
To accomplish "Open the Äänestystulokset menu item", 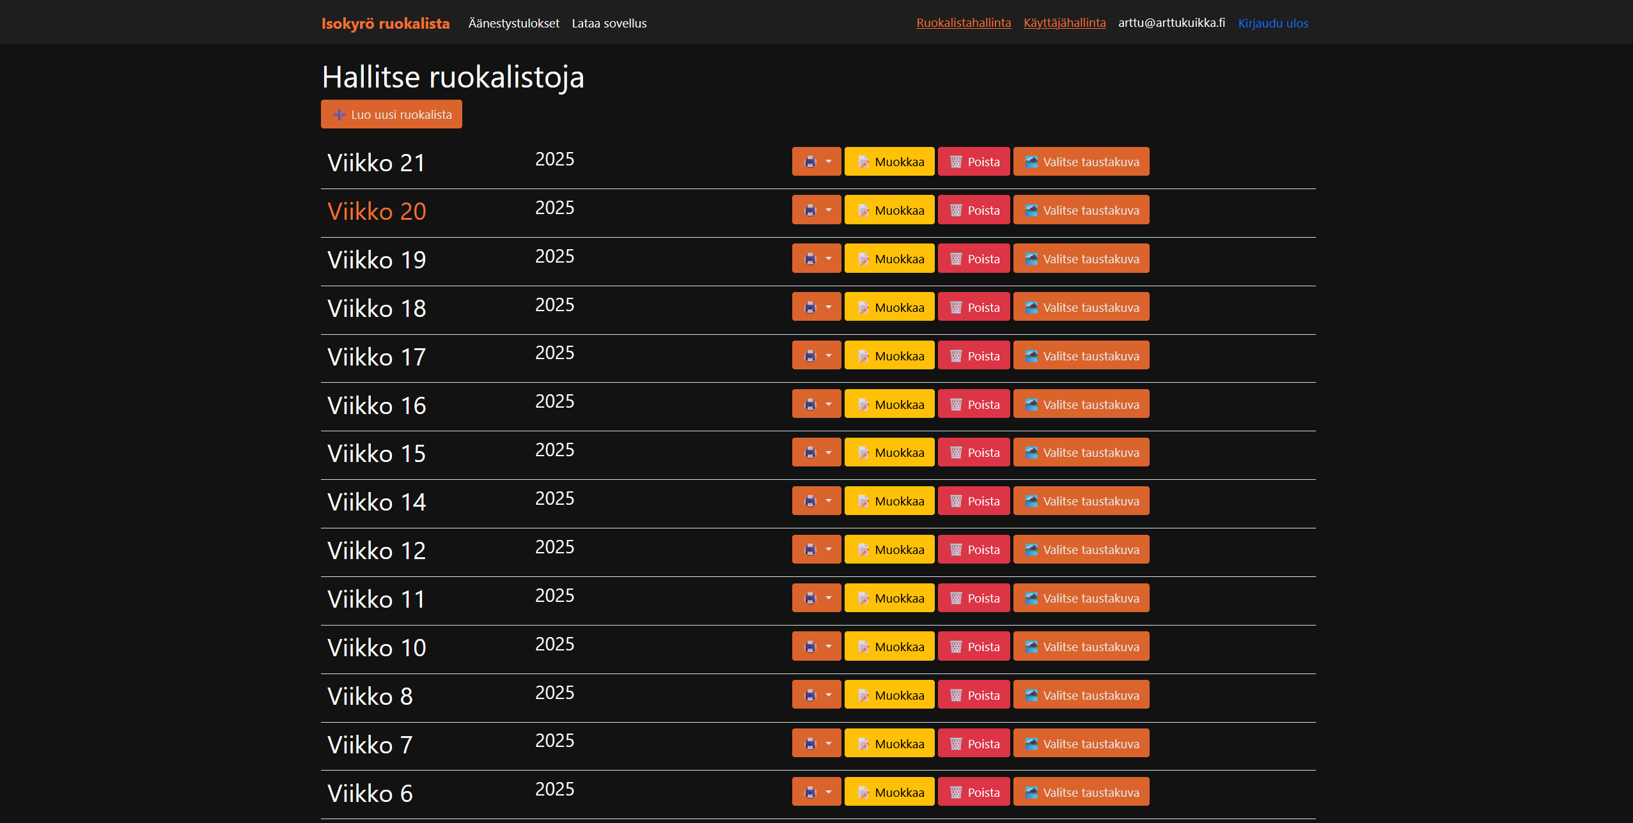I will coord(513,24).
